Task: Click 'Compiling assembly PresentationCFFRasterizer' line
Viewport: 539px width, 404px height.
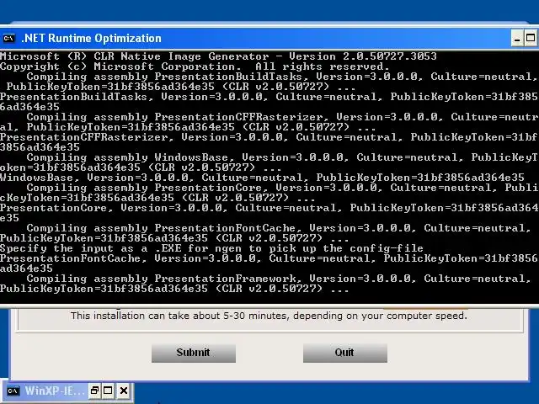Action: click(x=283, y=117)
